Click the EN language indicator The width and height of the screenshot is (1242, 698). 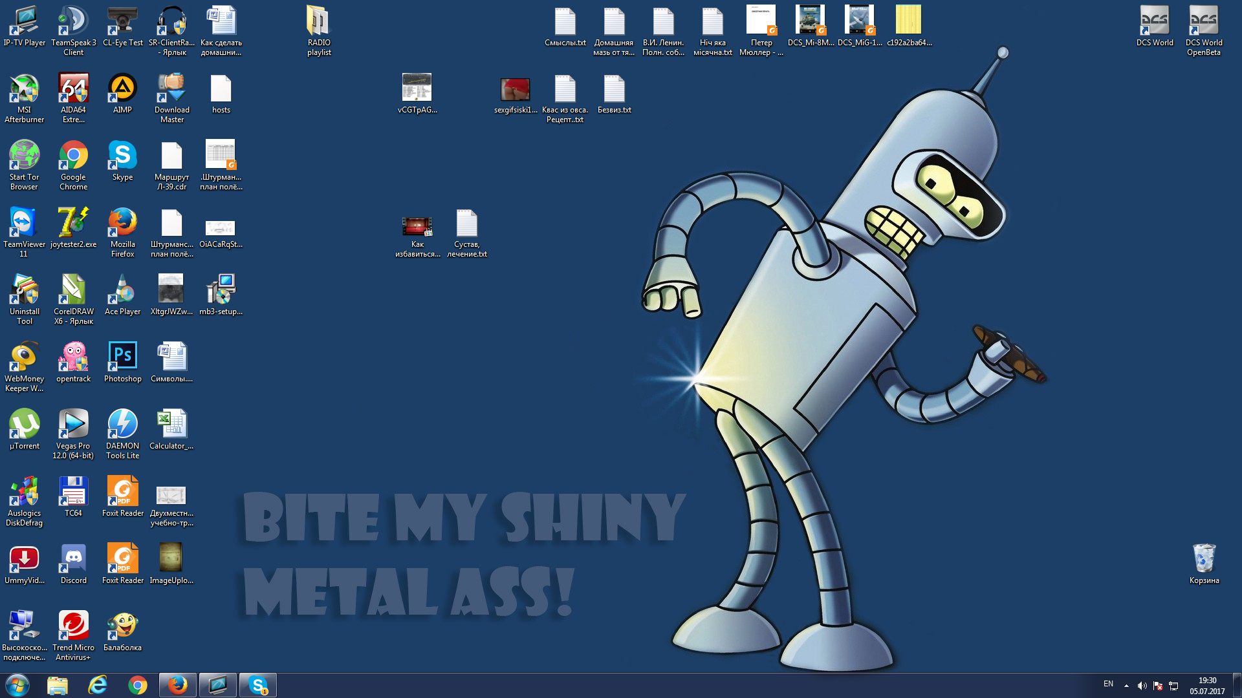click(x=1104, y=684)
